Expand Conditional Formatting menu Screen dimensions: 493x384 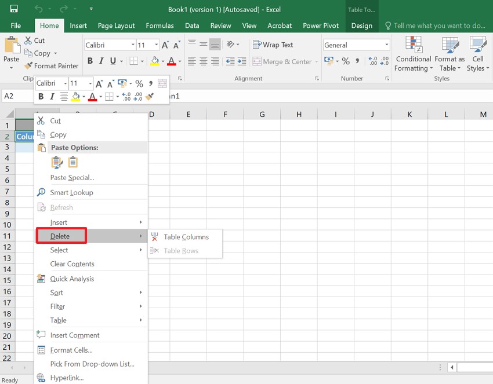pyautogui.click(x=414, y=54)
